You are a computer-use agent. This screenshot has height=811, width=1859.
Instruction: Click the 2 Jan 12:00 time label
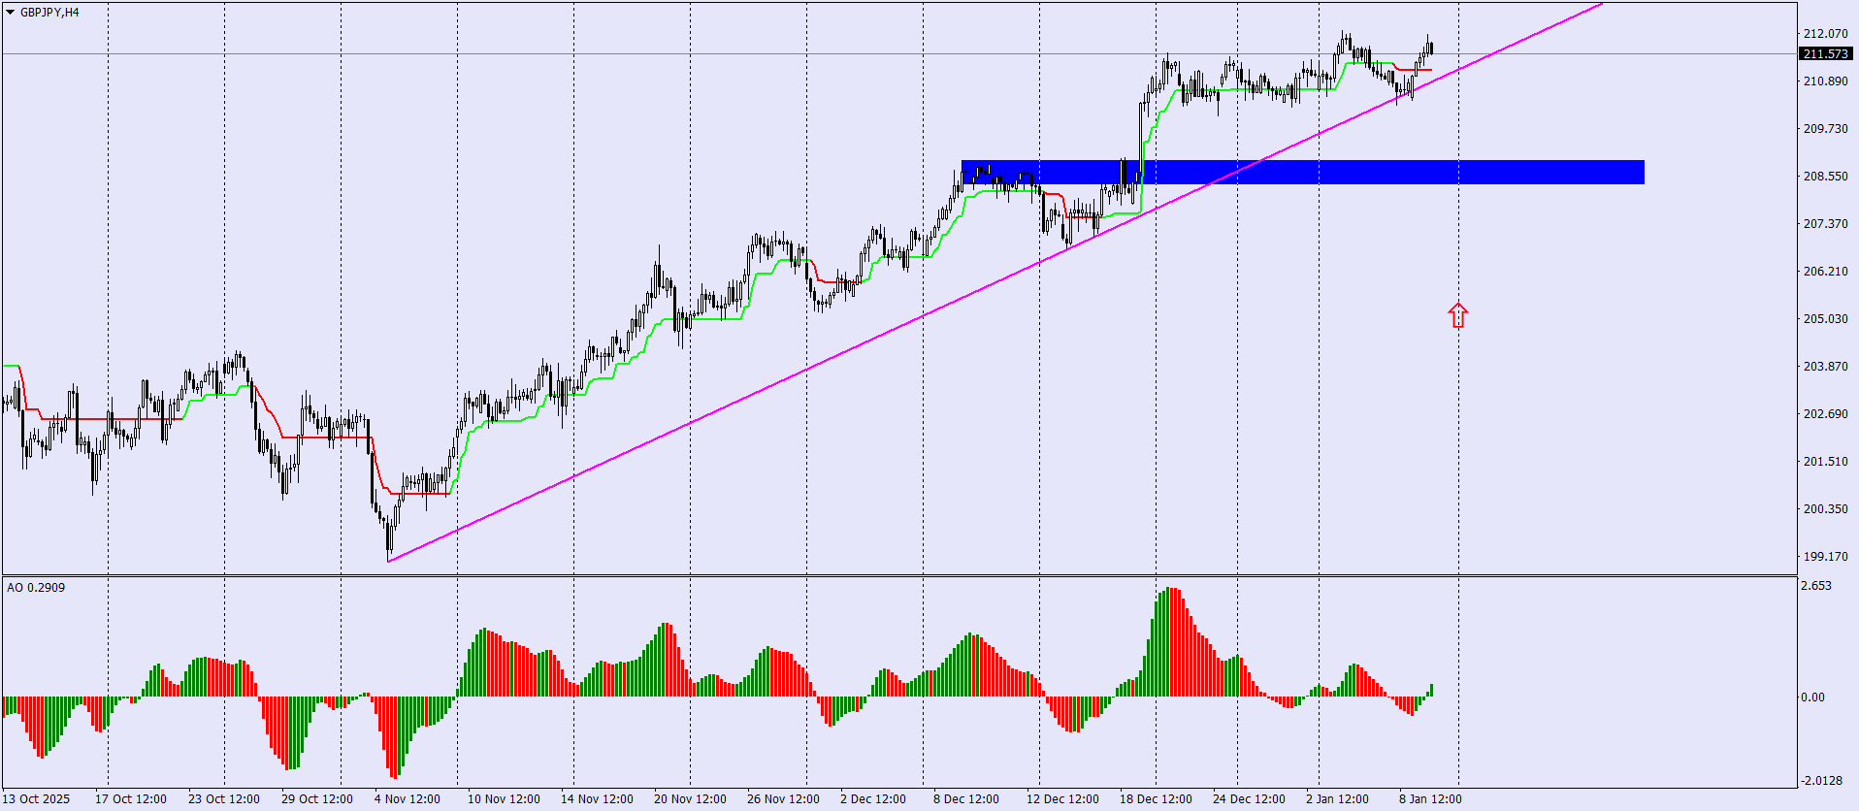point(1337,799)
